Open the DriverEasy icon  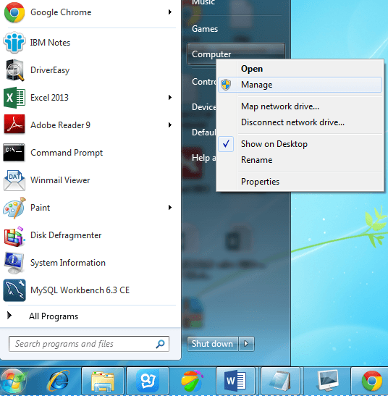click(14, 70)
